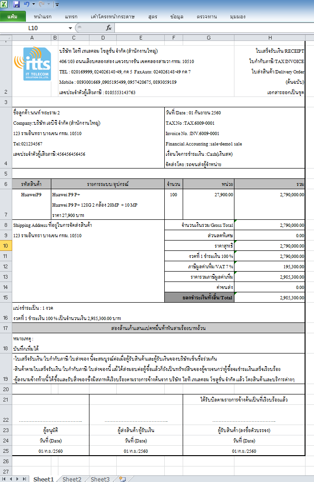Click the unit price cell 27,900.00
Viewport: 314px width, 482px height.
209,204
